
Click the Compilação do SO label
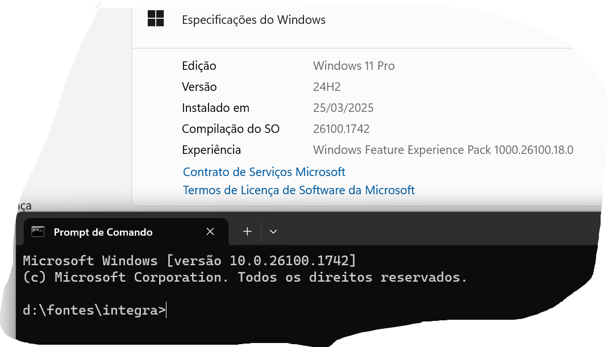[231, 129]
